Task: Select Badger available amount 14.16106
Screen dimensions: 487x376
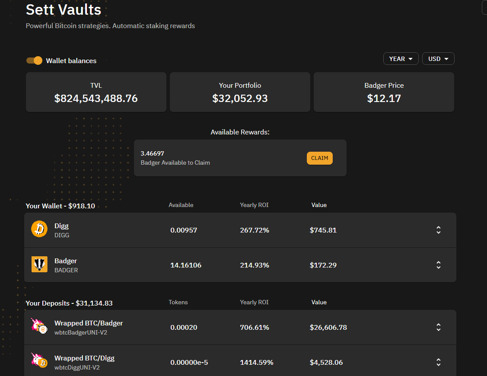Action: (x=186, y=265)
